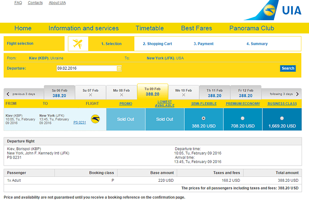Choose the We 10 Feb date tab
309x205 pixels.
coord(184,92)
